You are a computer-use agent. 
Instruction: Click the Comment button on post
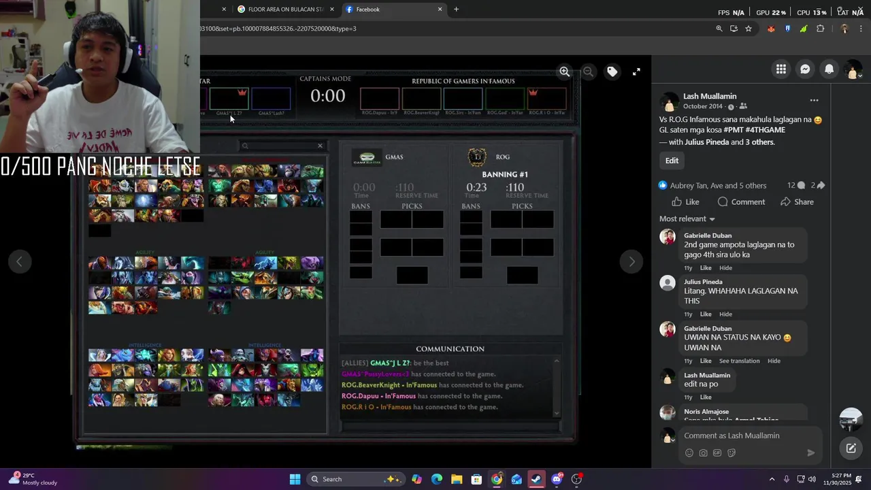pyautogui.click(x=741, y=202)
